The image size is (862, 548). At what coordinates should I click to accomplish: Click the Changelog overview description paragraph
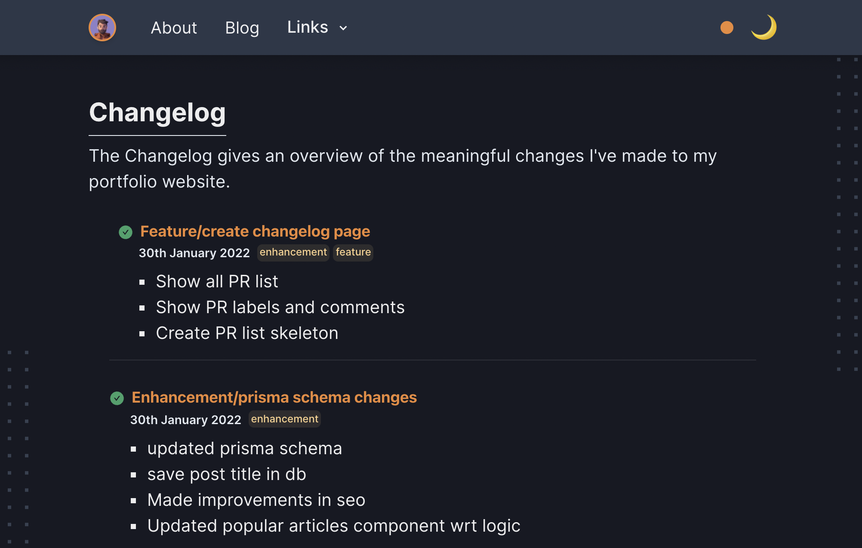[x=403, y=169]
